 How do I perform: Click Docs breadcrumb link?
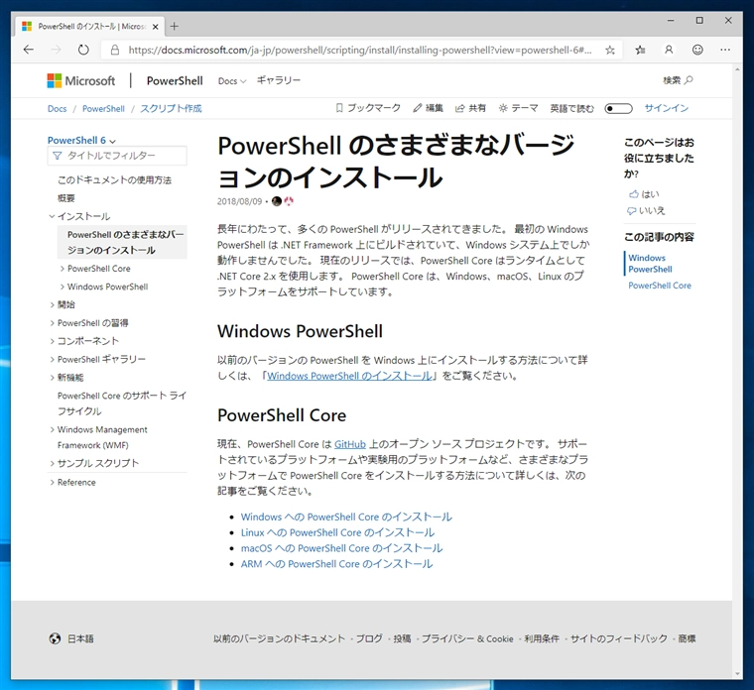pyautogui.click(x=57, y=109)
